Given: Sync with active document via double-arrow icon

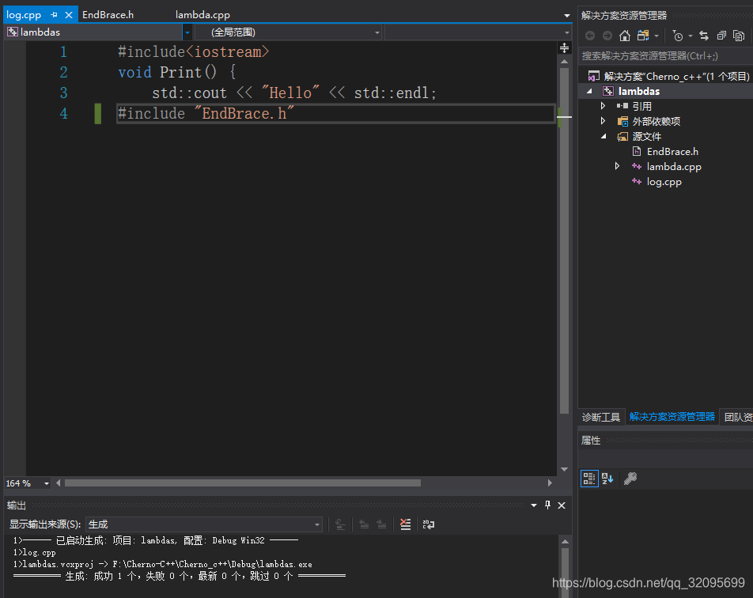Looking at the screenshot, I should pos(704,36).
